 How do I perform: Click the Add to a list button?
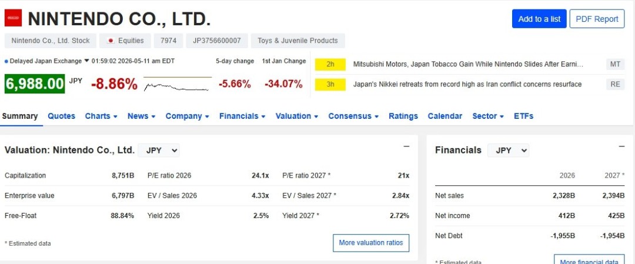539,19
